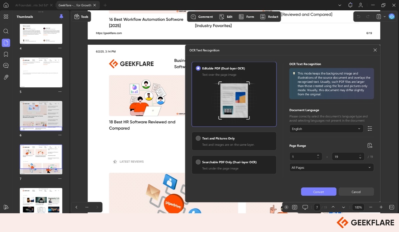Open page 5 thumbnail options menu
Image resolution: width=399 pixels, height=232 pixels.
(60, 92)
